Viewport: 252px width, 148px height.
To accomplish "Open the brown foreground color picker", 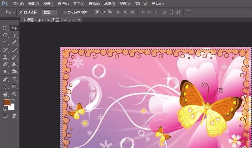I will pos(7,102).
